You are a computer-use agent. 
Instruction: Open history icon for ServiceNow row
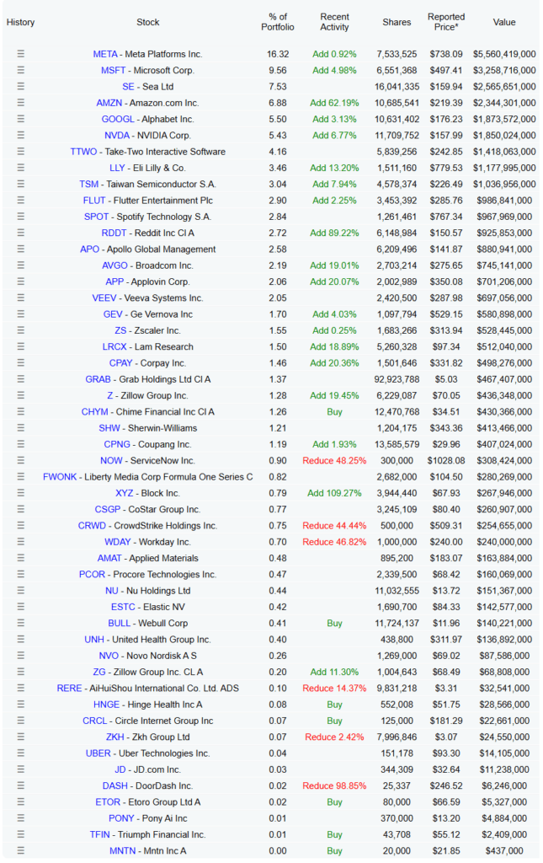(21, 460)
